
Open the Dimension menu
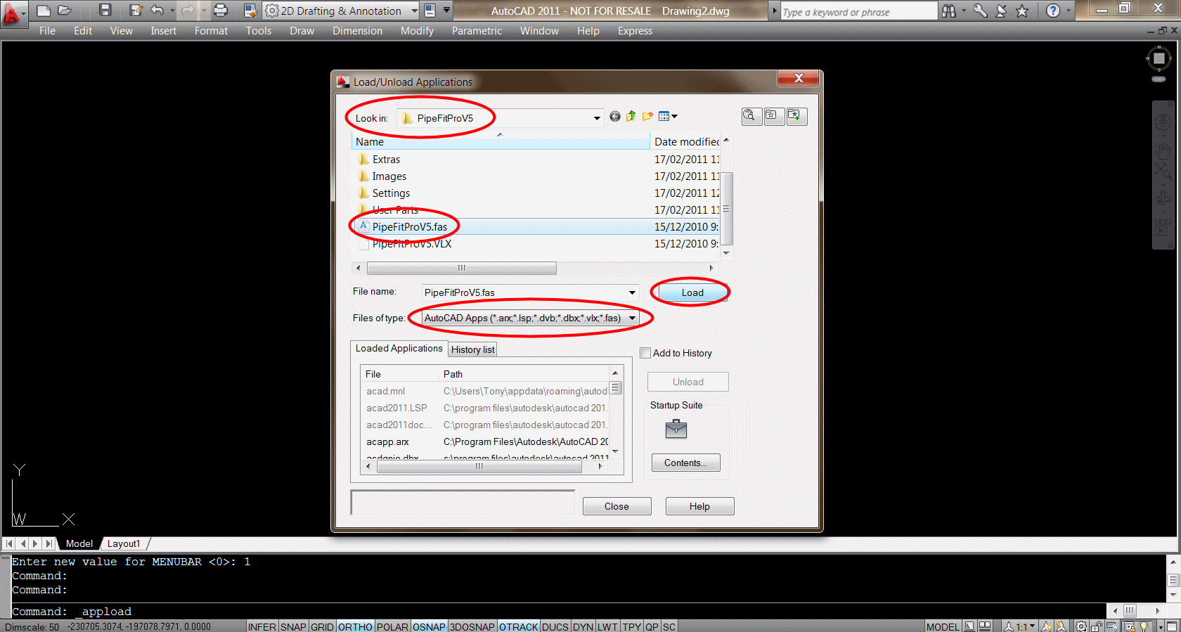pyautogui.click(x=357, y=31)
